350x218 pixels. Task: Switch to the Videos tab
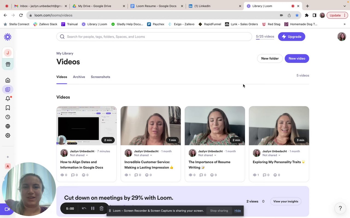[x=62, y=77]
